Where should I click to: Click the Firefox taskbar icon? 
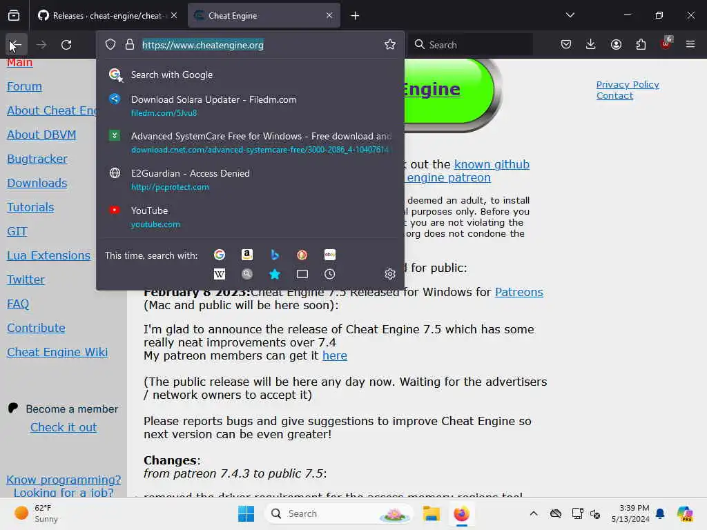pyautogui.click(x=461, y=513)
